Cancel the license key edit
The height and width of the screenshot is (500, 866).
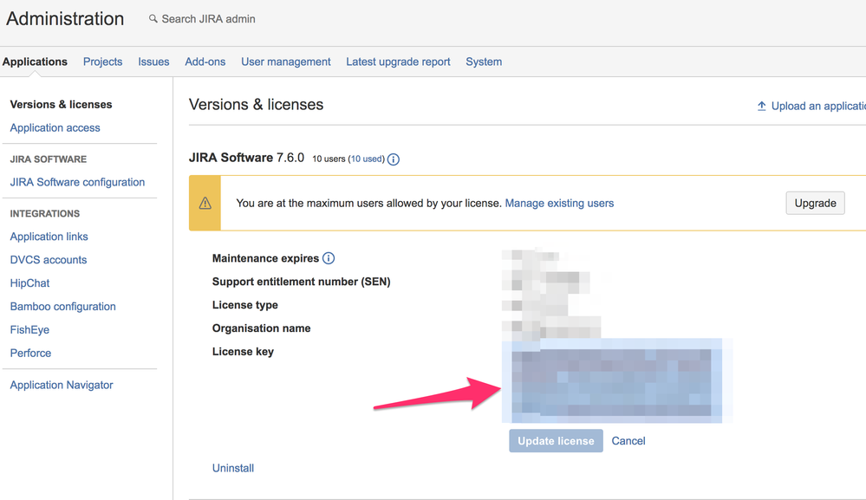coord(628,441)
